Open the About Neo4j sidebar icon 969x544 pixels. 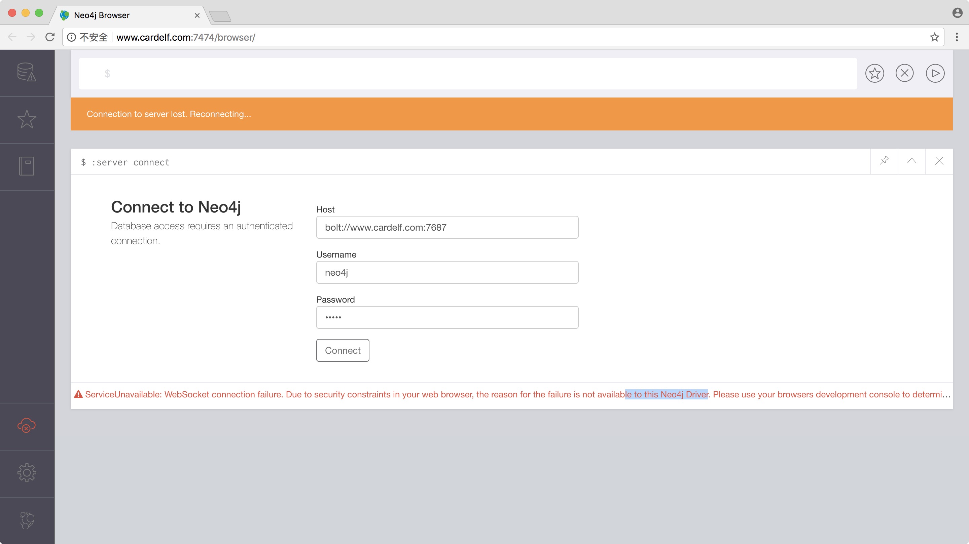(27, 520)
